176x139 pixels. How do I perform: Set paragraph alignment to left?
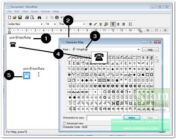[x=113, y=24]
